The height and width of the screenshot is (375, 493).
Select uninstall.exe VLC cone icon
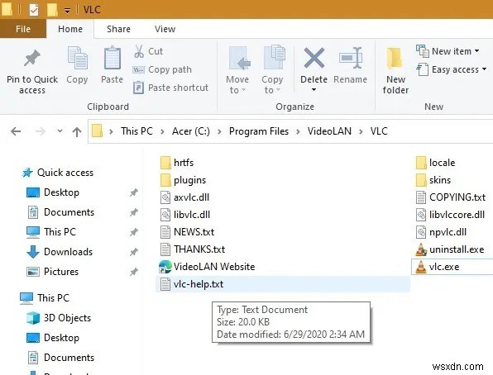pos(421,249)
